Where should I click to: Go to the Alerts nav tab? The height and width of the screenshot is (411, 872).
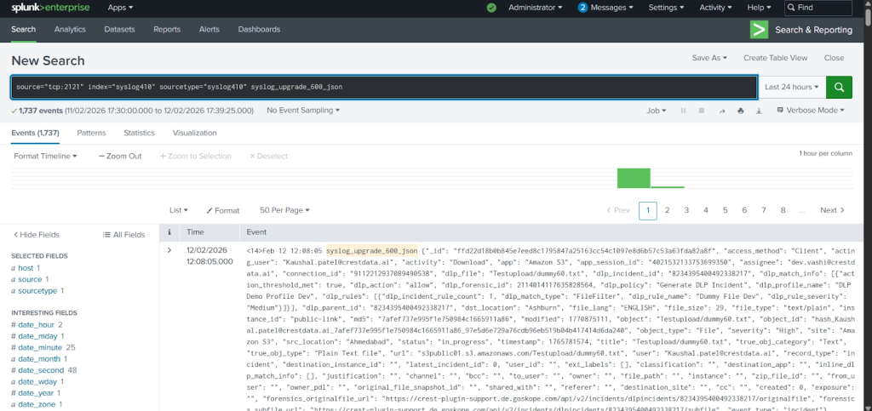(x=209, y=30)
